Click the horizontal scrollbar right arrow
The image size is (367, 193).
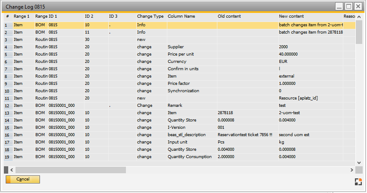coord(351,170)
